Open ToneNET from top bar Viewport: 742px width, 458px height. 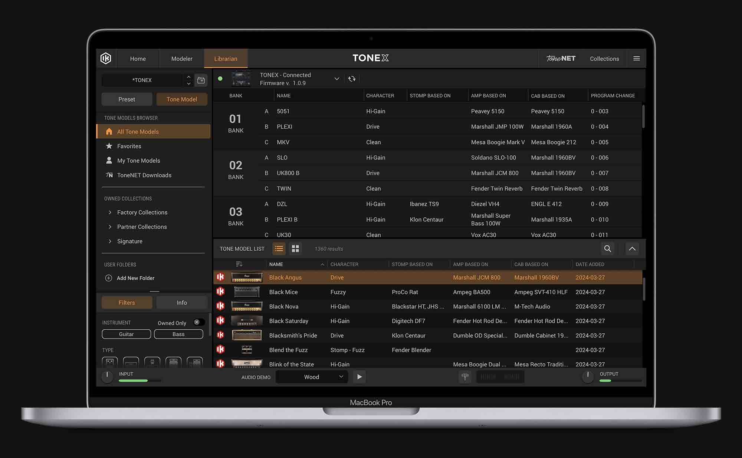(x=561, y=58)
